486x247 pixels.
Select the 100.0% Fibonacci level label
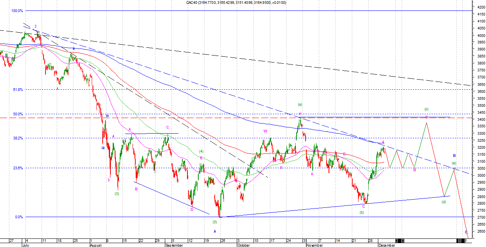(x=17, y=11)
